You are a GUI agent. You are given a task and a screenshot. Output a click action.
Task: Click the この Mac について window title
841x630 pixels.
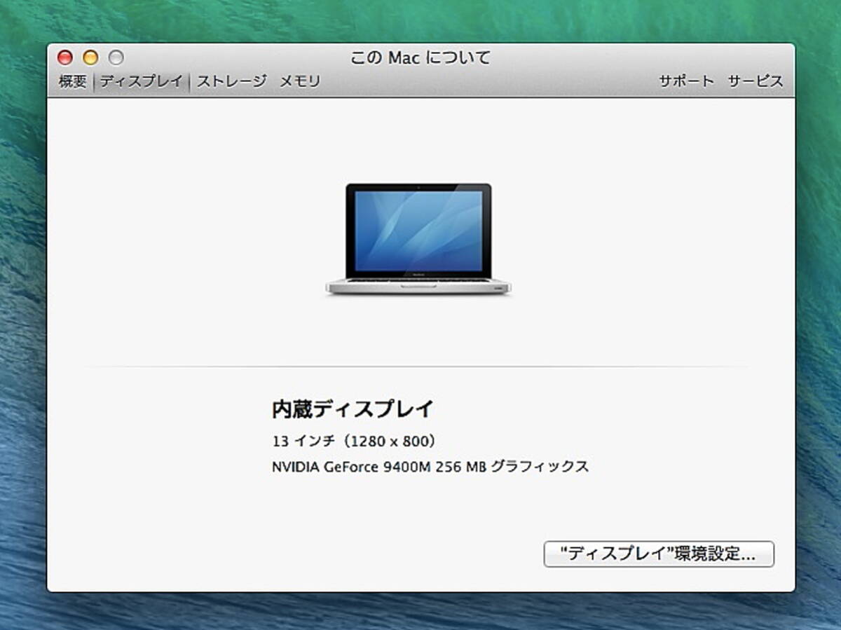point(420,57)
